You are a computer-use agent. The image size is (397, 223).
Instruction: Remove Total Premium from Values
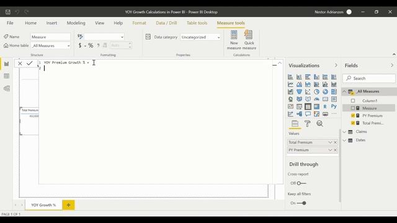(335, 142)
